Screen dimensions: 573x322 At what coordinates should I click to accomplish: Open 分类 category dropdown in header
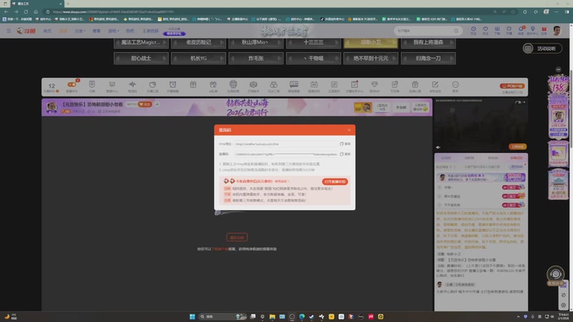tap(80, 31)
